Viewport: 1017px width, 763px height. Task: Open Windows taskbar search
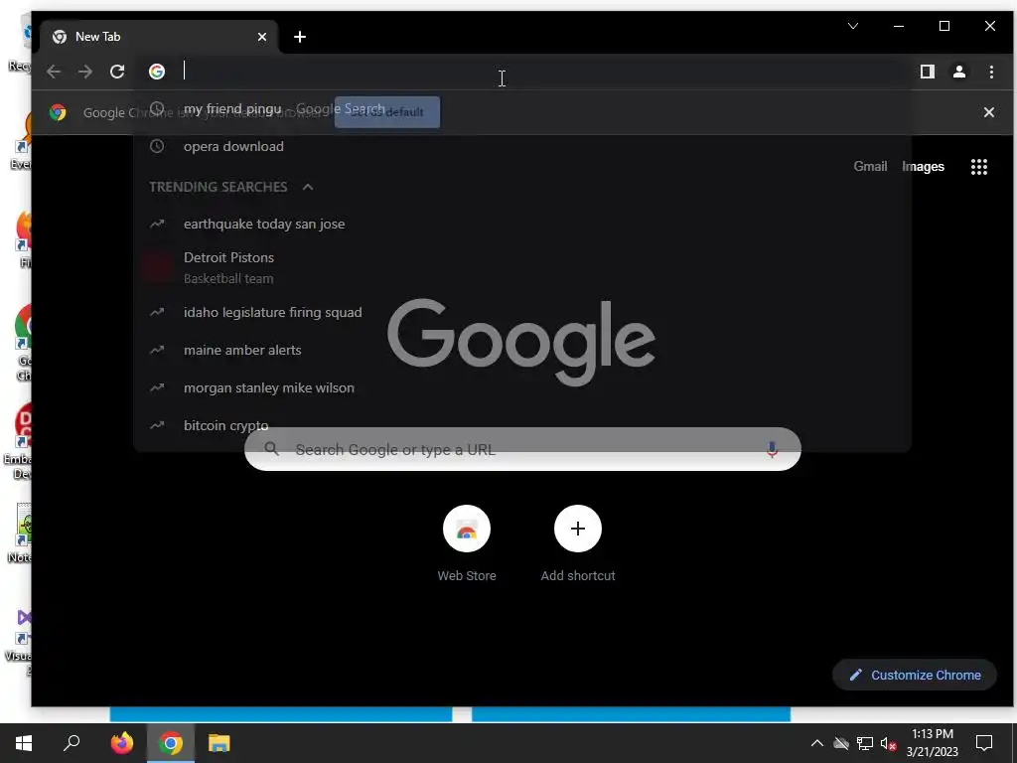(x=72, y=743)
